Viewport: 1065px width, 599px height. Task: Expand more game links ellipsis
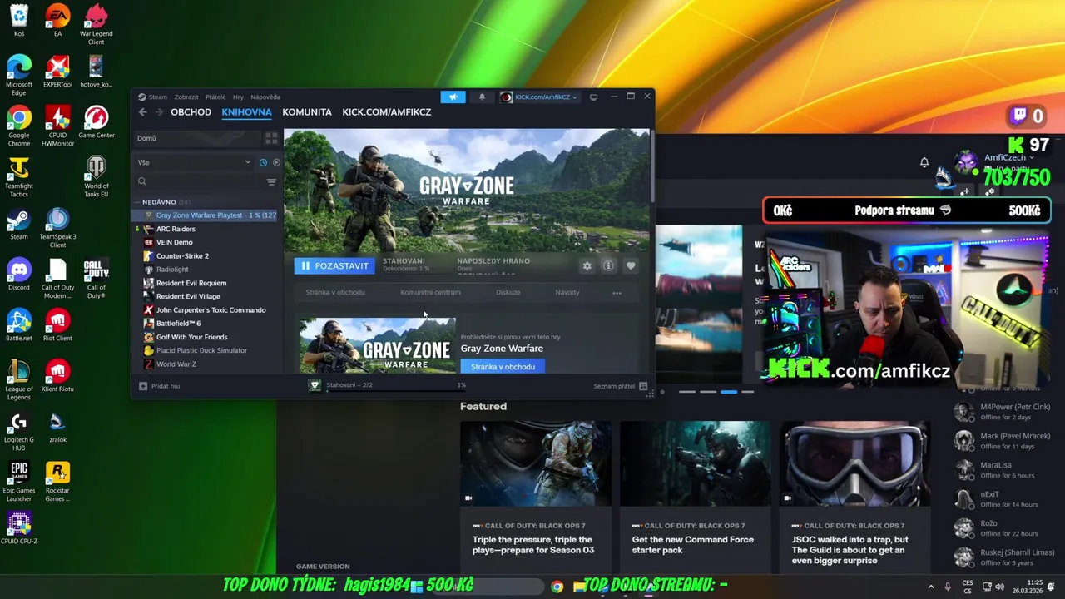[617, 293]
